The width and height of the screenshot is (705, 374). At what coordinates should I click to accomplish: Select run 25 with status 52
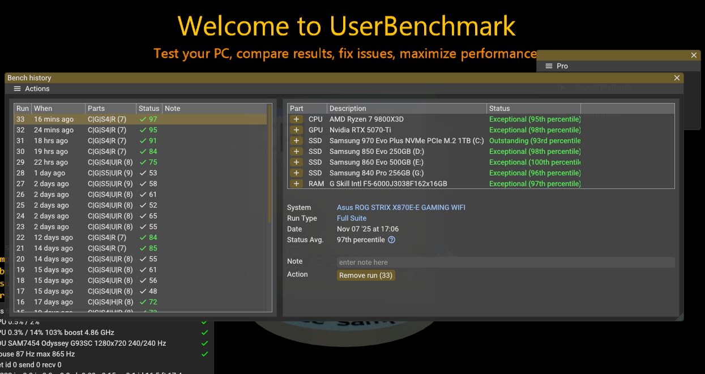pos(140,205)
